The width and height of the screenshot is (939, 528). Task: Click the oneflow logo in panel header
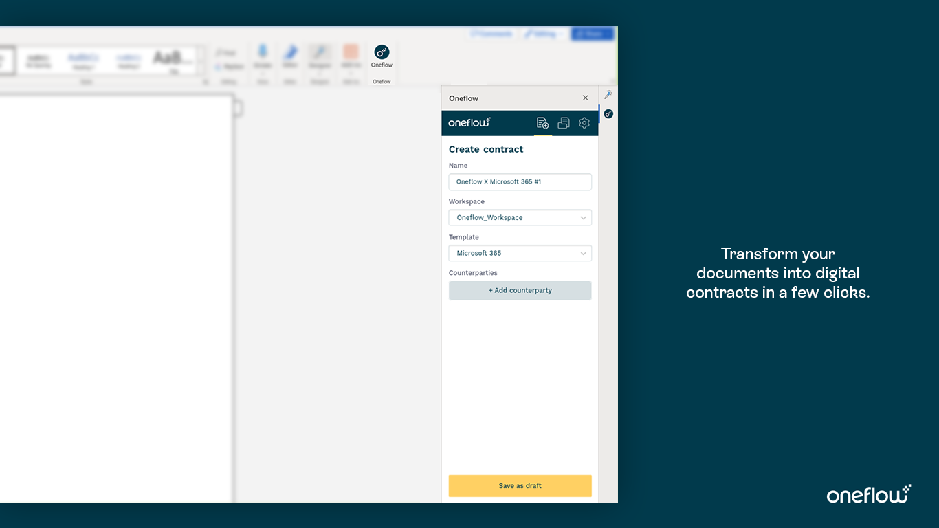[x=469, y=122]
